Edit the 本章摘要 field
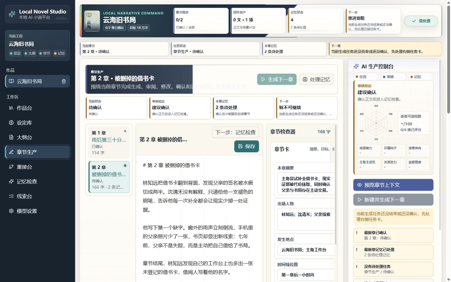Viewport: 451px width, 282px height. tap(306, 184)
